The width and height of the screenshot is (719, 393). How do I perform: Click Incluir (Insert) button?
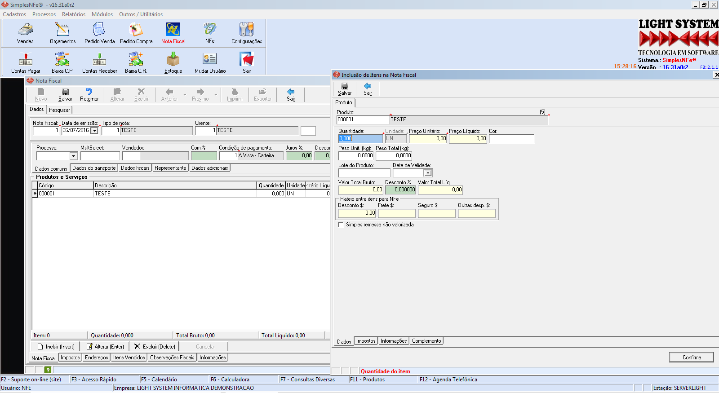tap(55, 346)
